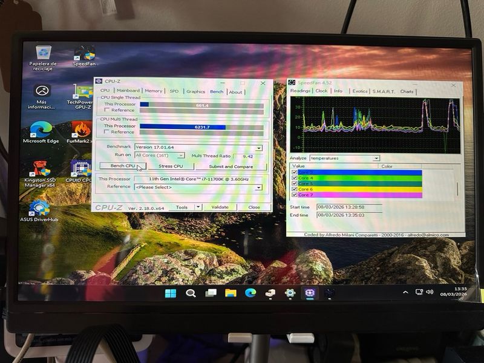The height and width of the screenshot is (363, 484).
Task: Click the Value column header
Action: click(335, 166)
